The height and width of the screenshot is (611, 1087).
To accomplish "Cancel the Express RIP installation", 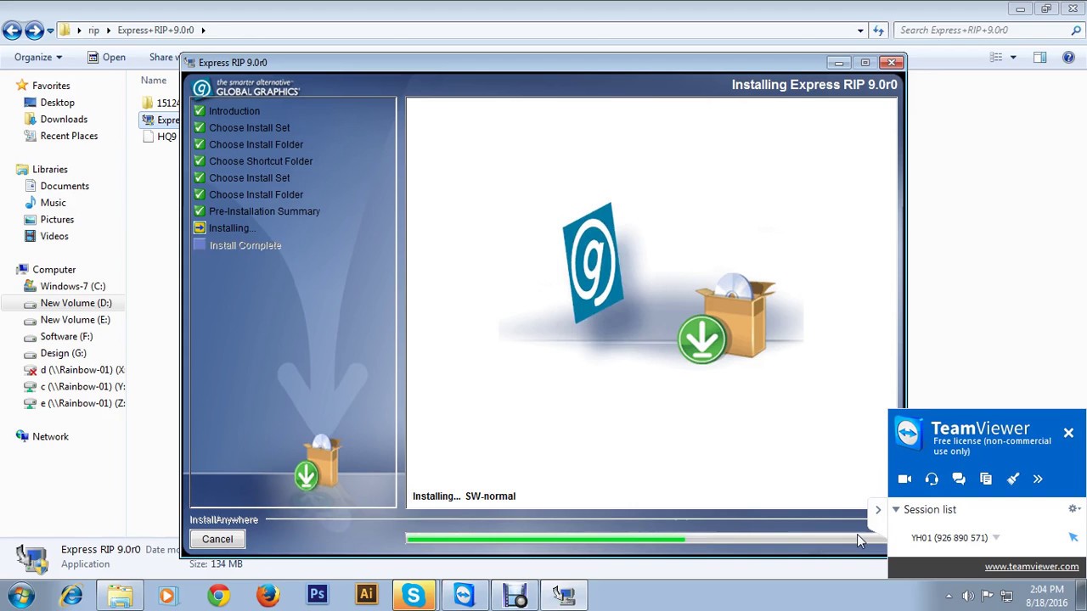I will 217,539.
